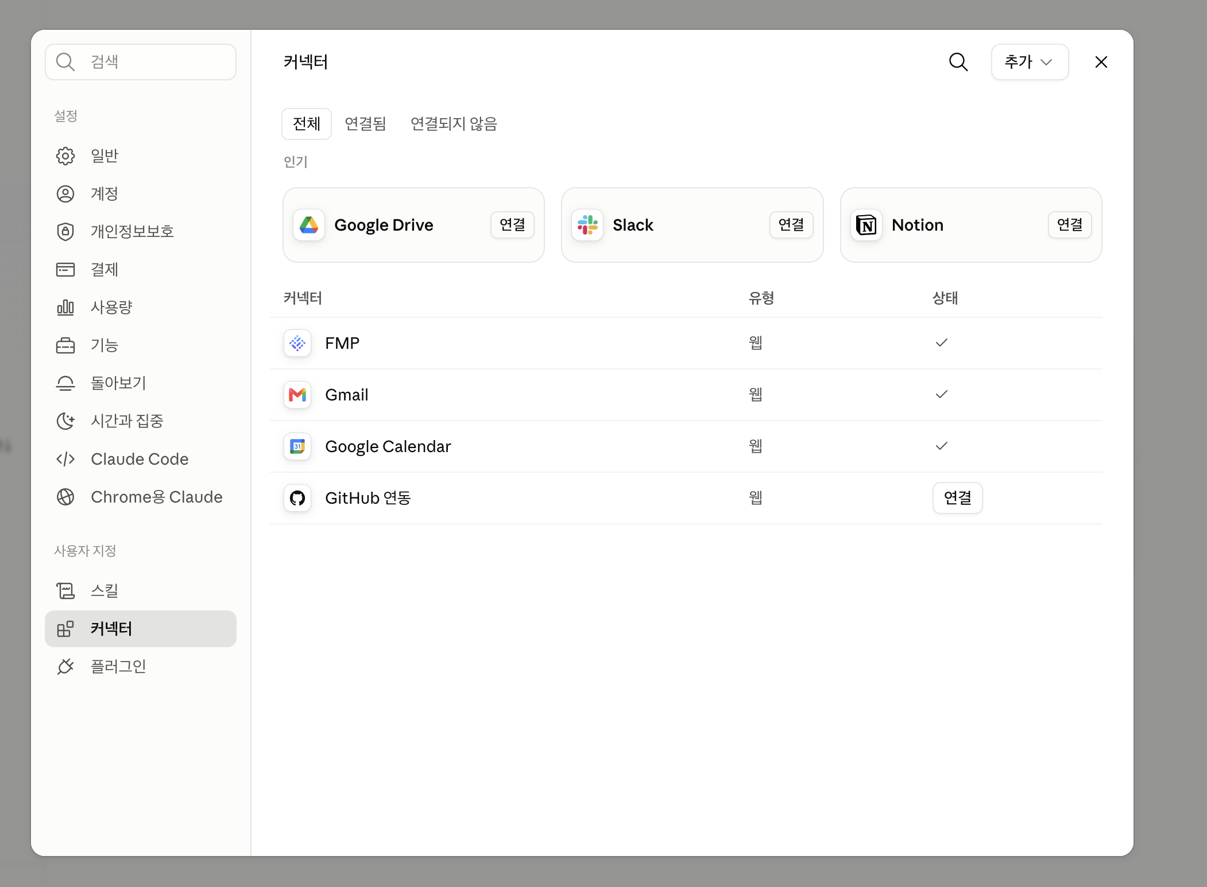Click the 웹 type cell in the GitHub 연동 row
Image resolution: width=1207 pixels, height=887 pixels.
coord(756,498)
